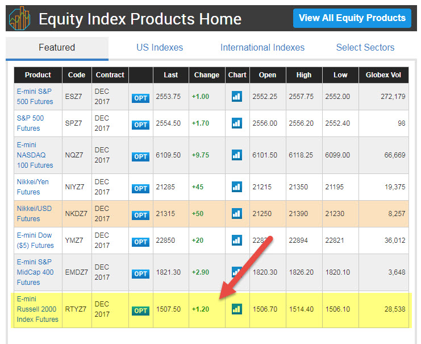
Task: Click the Product column header
Action: (38, 75)
